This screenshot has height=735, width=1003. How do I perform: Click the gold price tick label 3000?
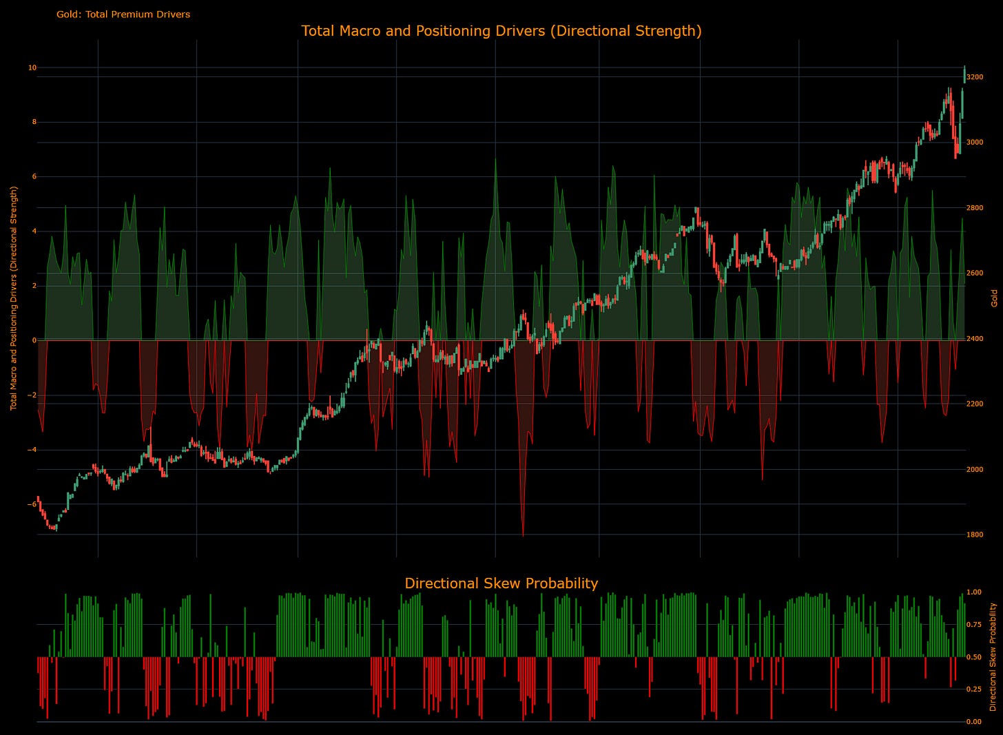click(x=975, y=143)
